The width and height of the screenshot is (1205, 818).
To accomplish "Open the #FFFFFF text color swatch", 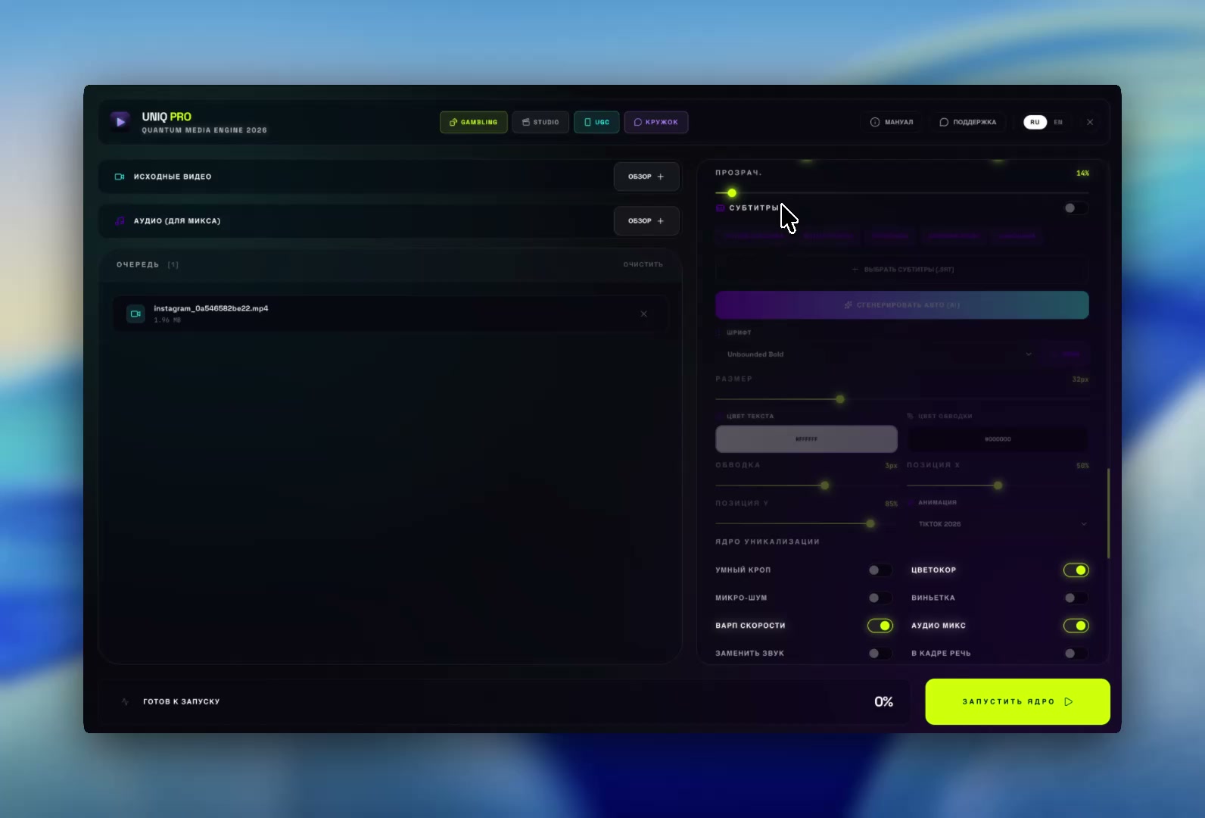I will tap(807, 439).
